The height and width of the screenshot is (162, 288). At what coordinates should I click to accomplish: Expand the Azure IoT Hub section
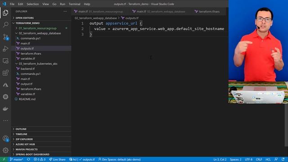pos(25,144)
